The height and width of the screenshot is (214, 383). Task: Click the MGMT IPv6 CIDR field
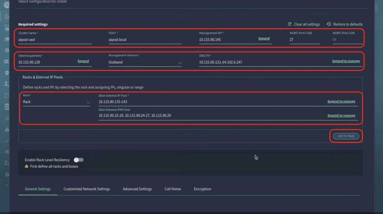pos(347,39)
